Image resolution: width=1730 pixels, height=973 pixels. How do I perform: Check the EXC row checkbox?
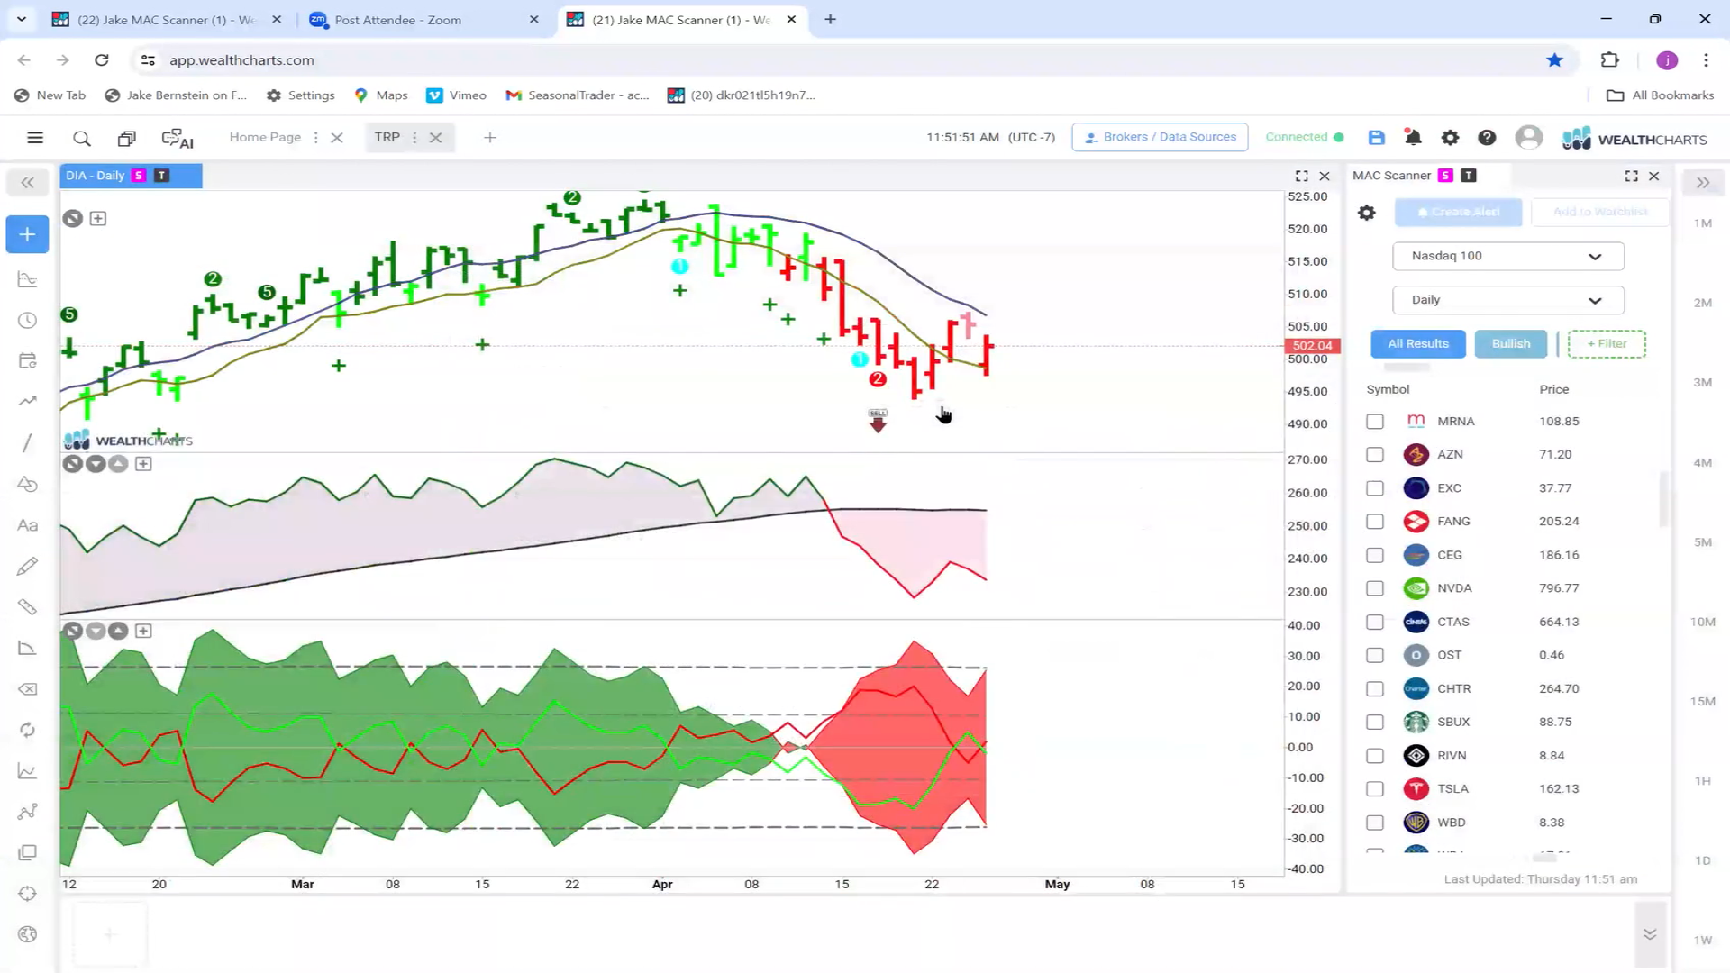1374,488
